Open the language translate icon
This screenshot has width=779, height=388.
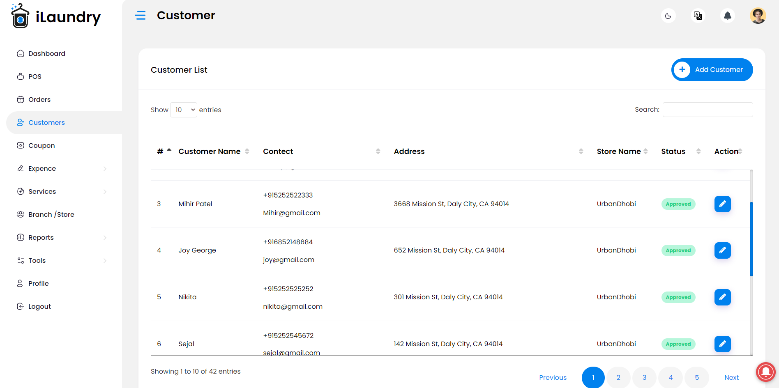coord(698,16)
